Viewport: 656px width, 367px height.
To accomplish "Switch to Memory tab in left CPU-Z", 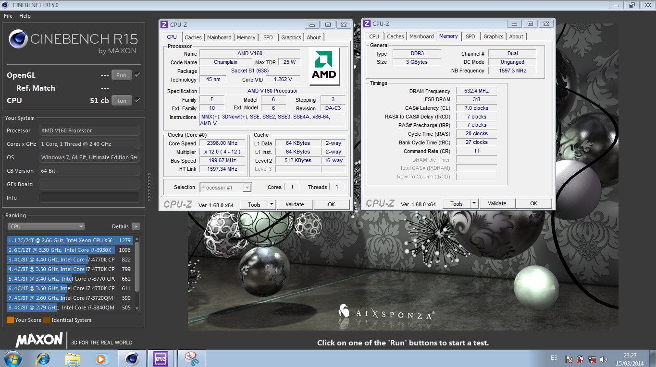I will click(x=246, y=37).
